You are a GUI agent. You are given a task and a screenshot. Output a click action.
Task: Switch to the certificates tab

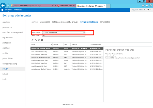105,22
